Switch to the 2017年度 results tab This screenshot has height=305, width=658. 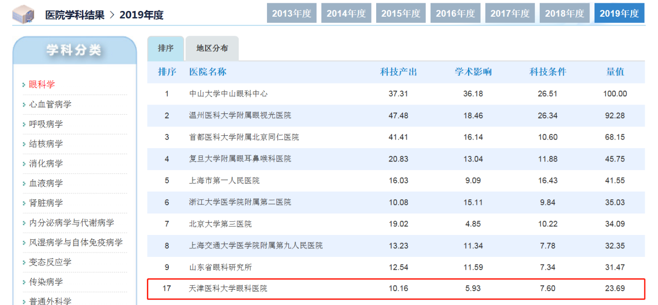click(x=510, y=13)
